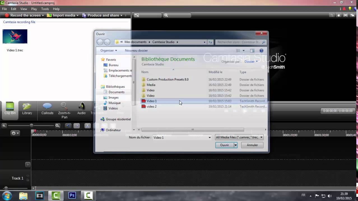Click Nouveau dossier button
Viewport: 358px width, 201px height.
(136, 51)
